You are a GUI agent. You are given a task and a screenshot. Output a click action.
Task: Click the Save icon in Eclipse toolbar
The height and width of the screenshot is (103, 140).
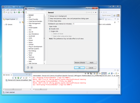[8, 12]
